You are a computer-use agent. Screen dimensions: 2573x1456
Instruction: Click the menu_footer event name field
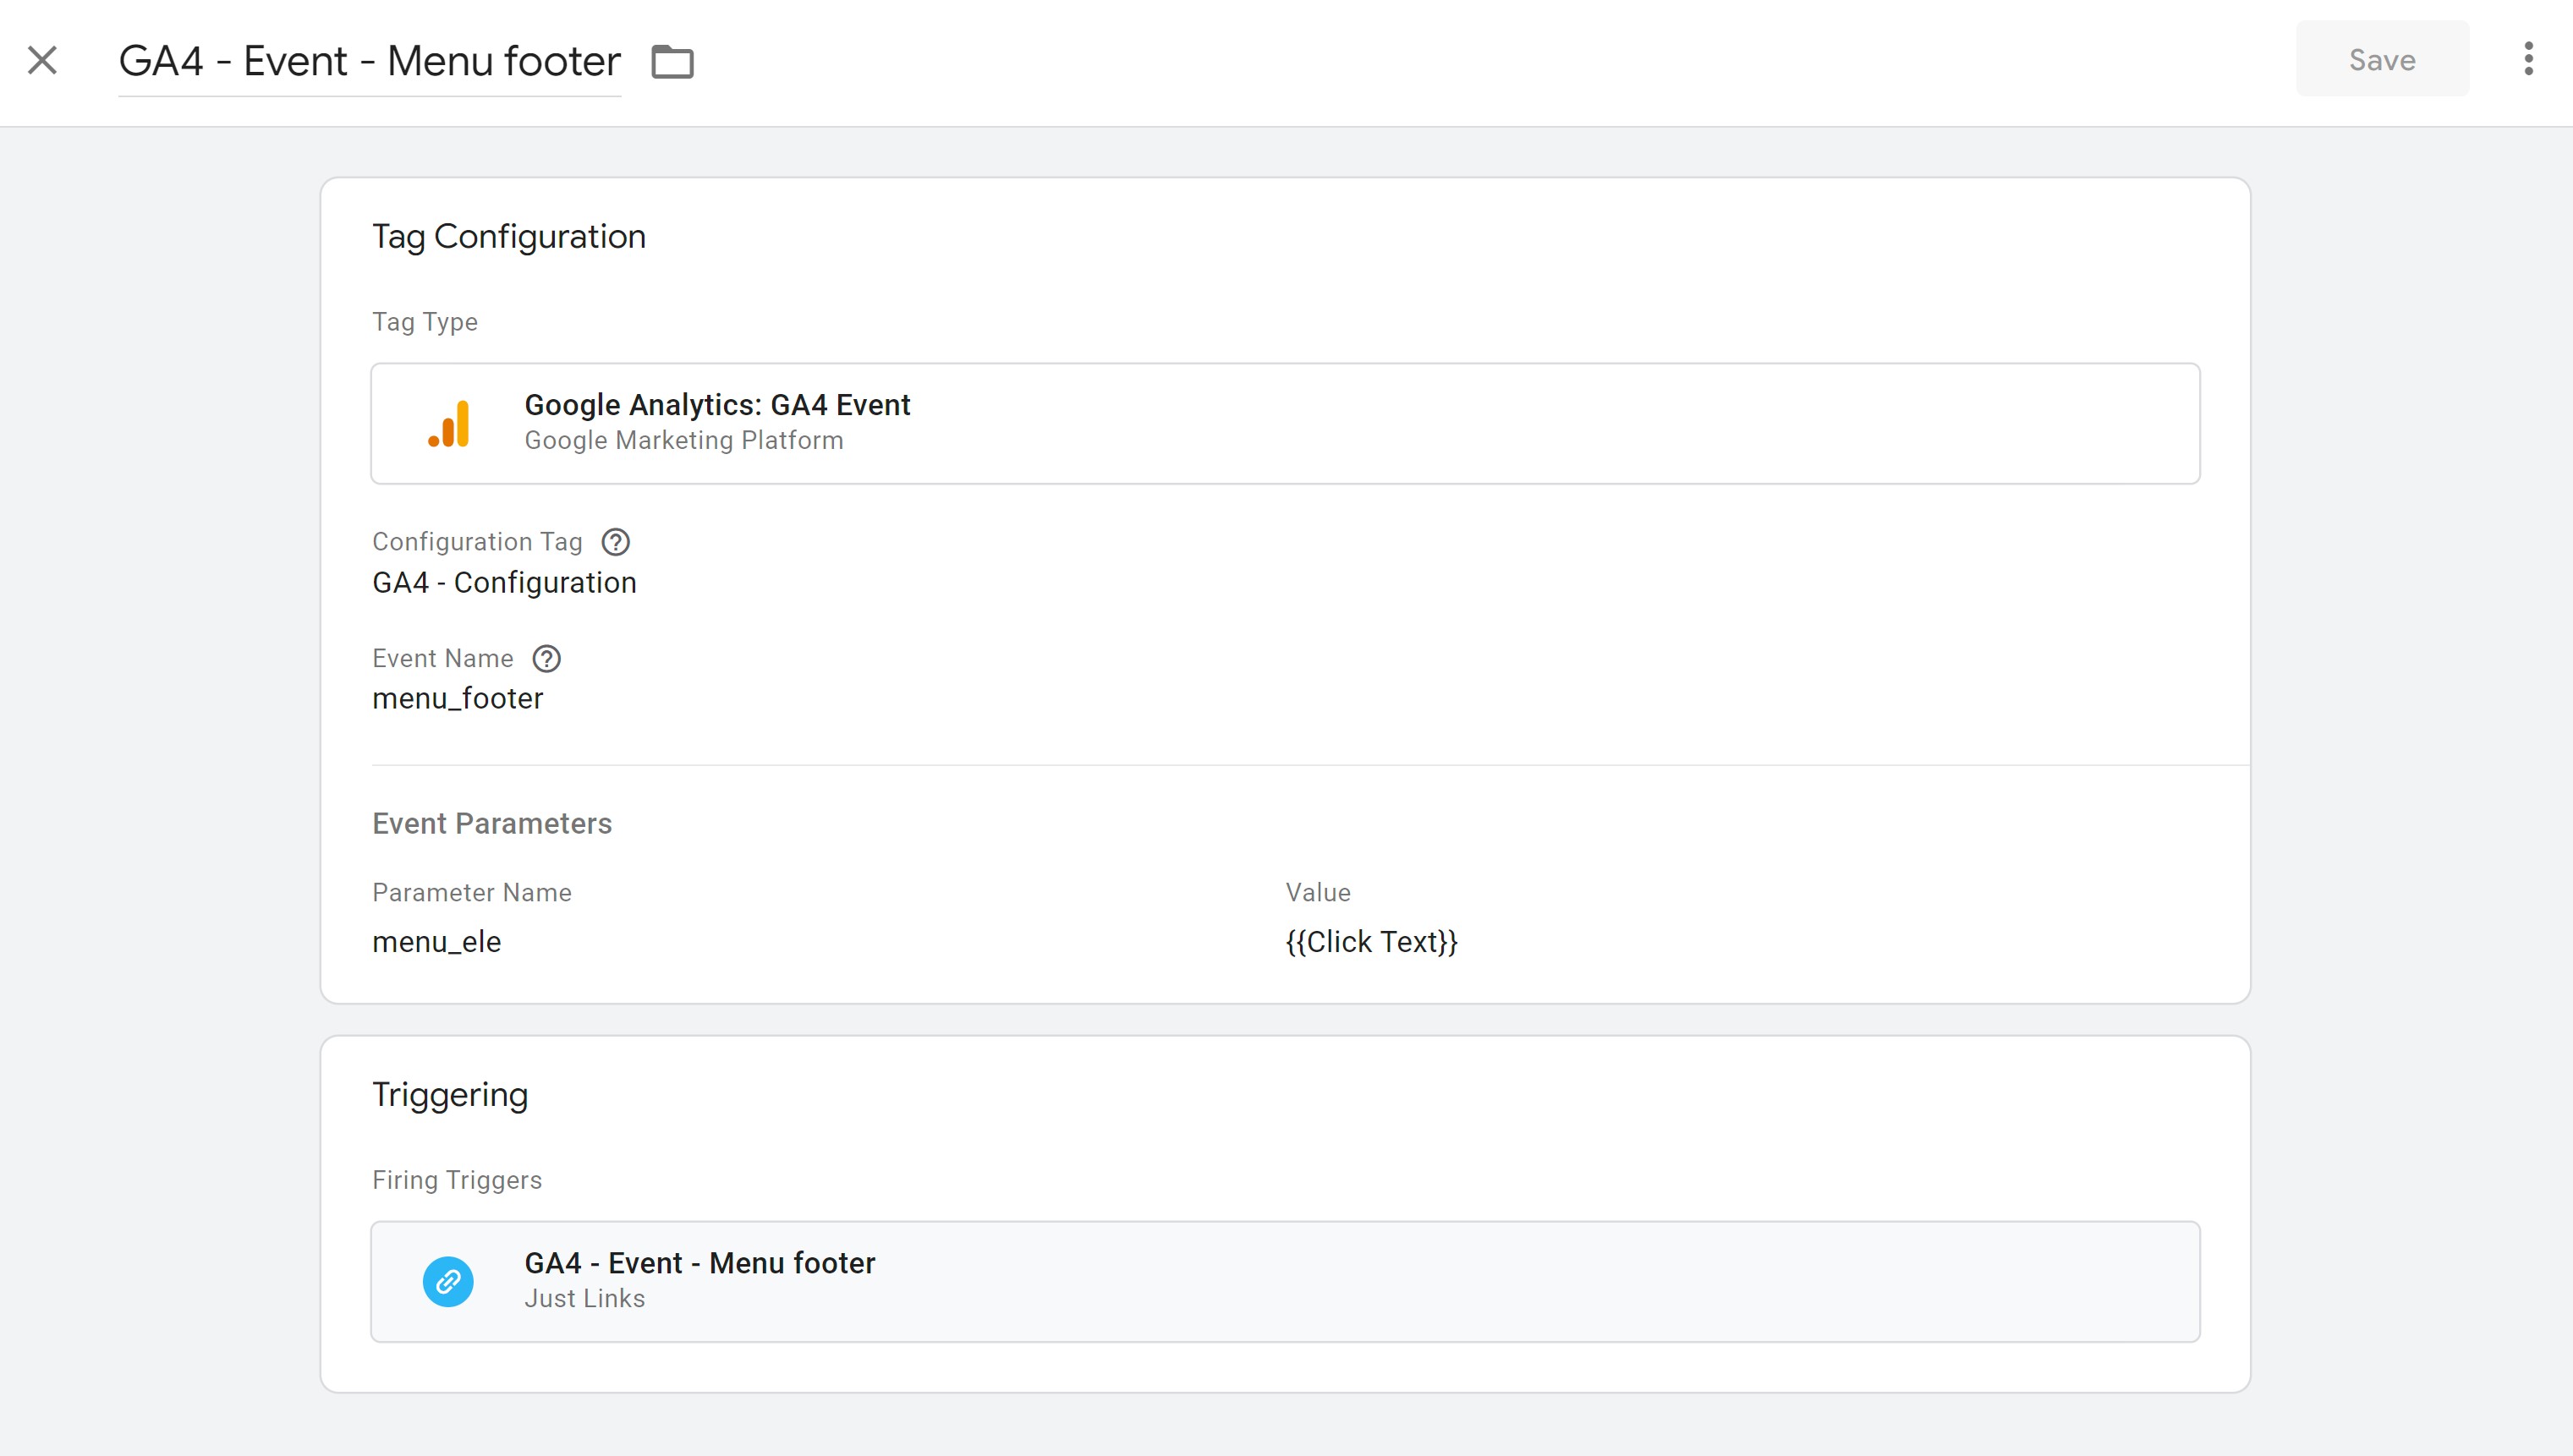click(x=458, y=697)
